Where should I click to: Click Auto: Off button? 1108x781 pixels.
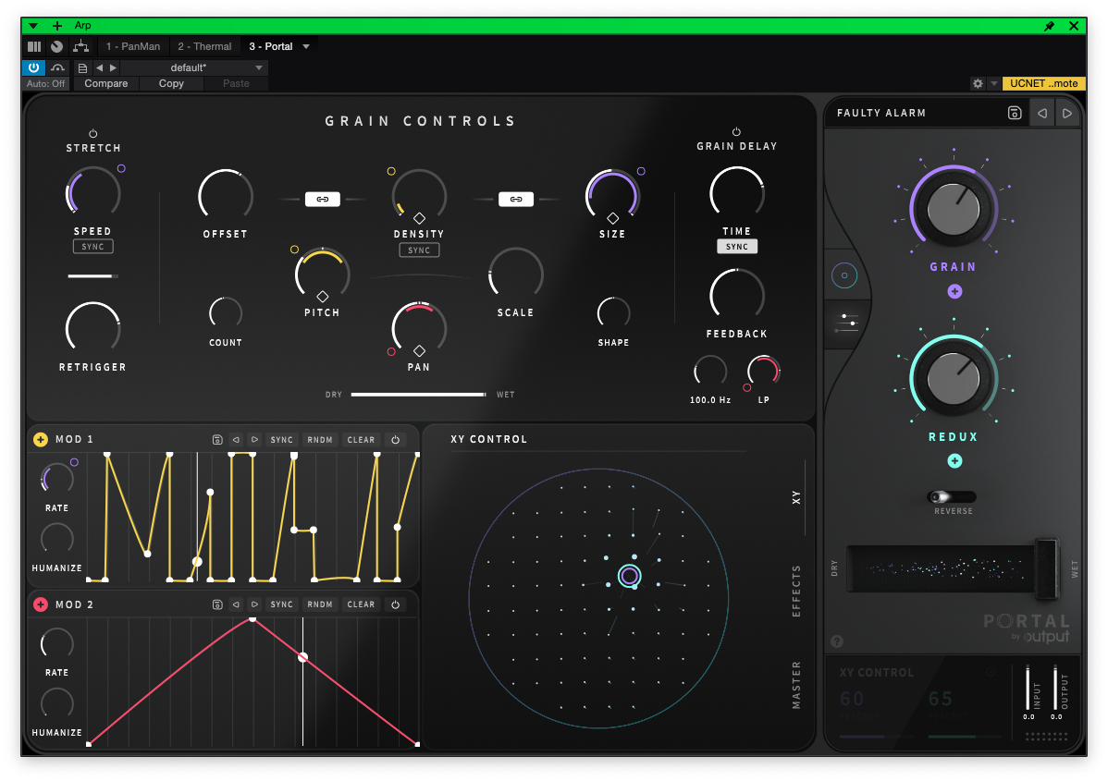pyautogui.click(x=46, y=83)
